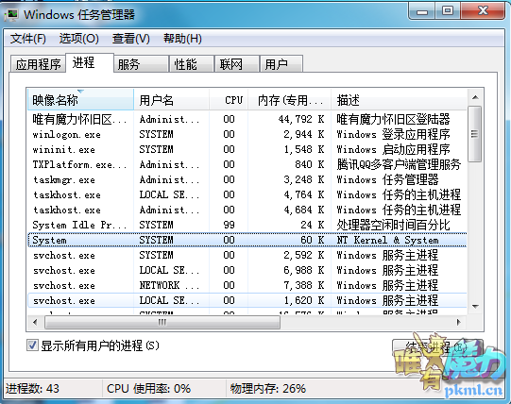Select svchost.exe run by NETWORK
The image size is (511, 404).
[247, 285]
